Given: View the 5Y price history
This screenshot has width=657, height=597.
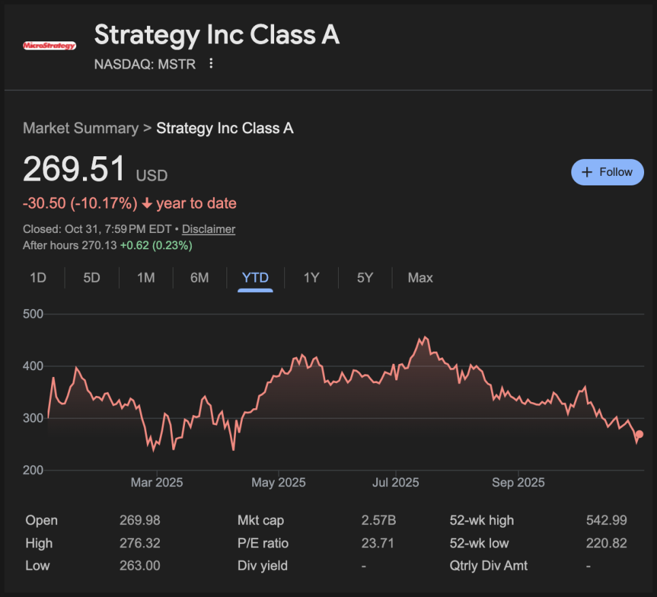Looking at the screenshot, I should (x=365, y=278).
